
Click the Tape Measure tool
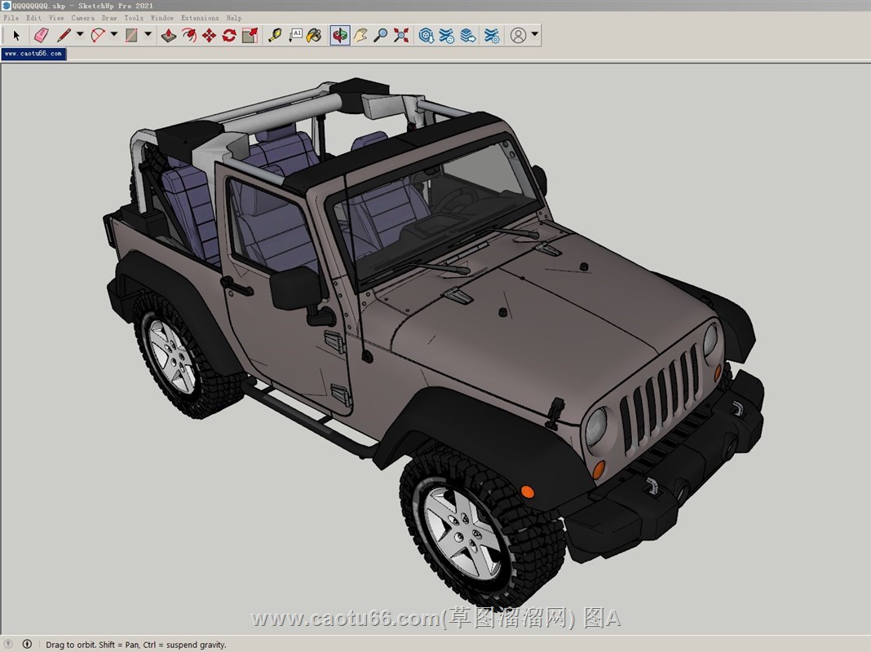275,35
